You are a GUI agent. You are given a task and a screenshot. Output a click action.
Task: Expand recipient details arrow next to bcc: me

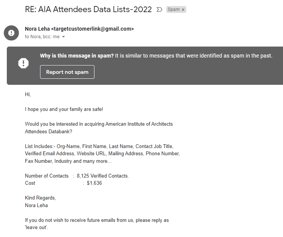point(63,37)
